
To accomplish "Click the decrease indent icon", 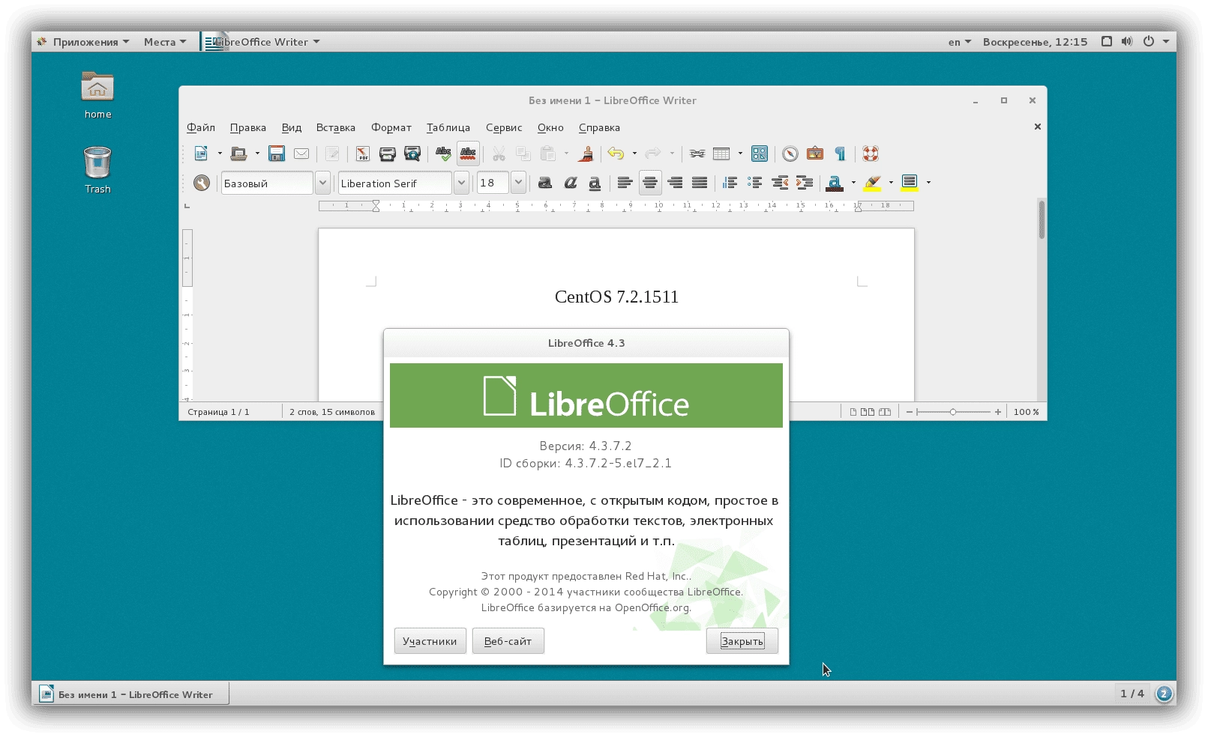I will pos(780,183).
